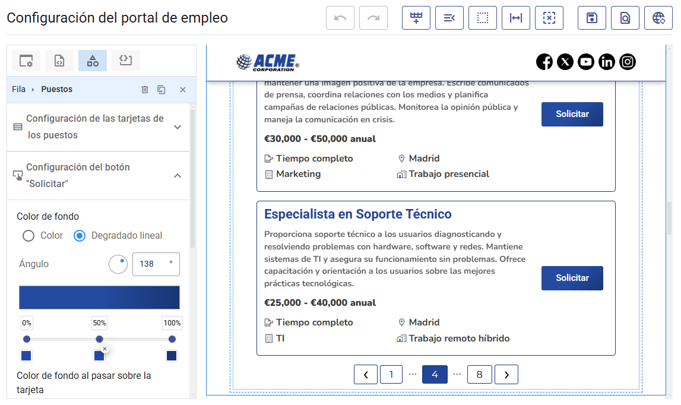Switch to the shapes/elements tab
681x405 pixels.
93,61
